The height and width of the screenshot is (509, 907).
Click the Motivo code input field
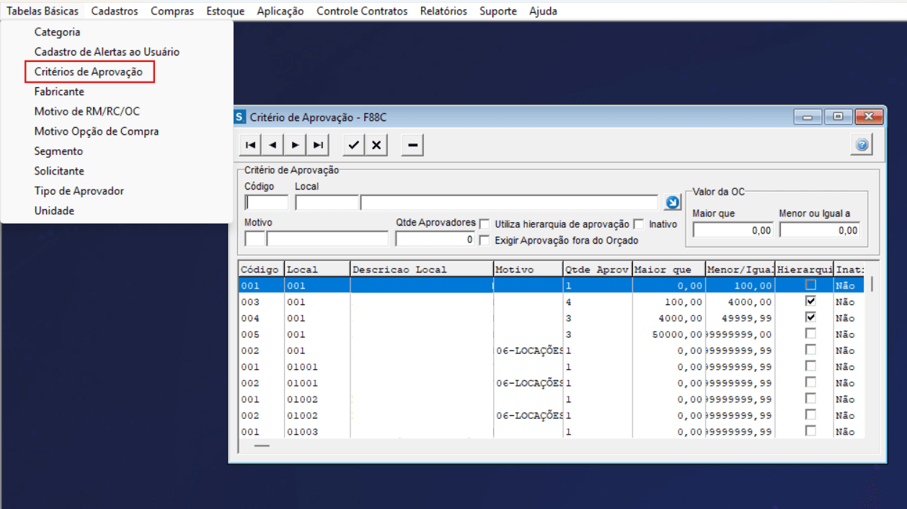[x=255, y=239]
